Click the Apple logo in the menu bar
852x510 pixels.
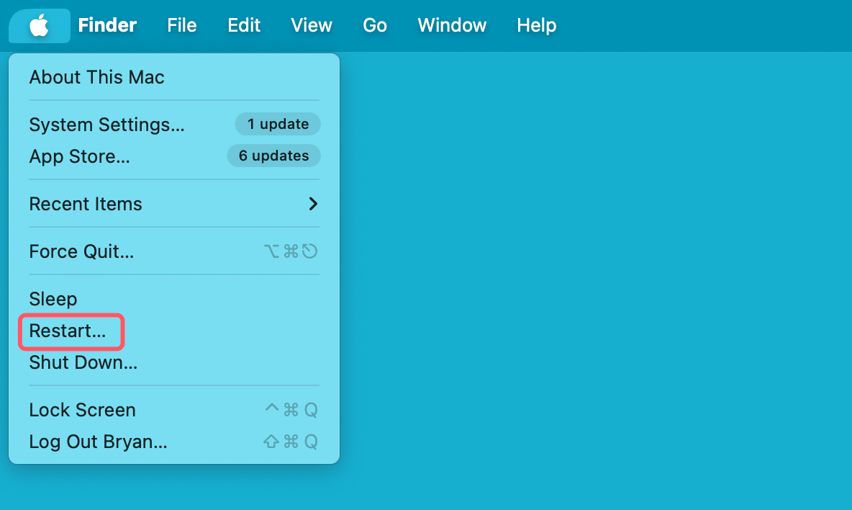(x=39, y=26)
